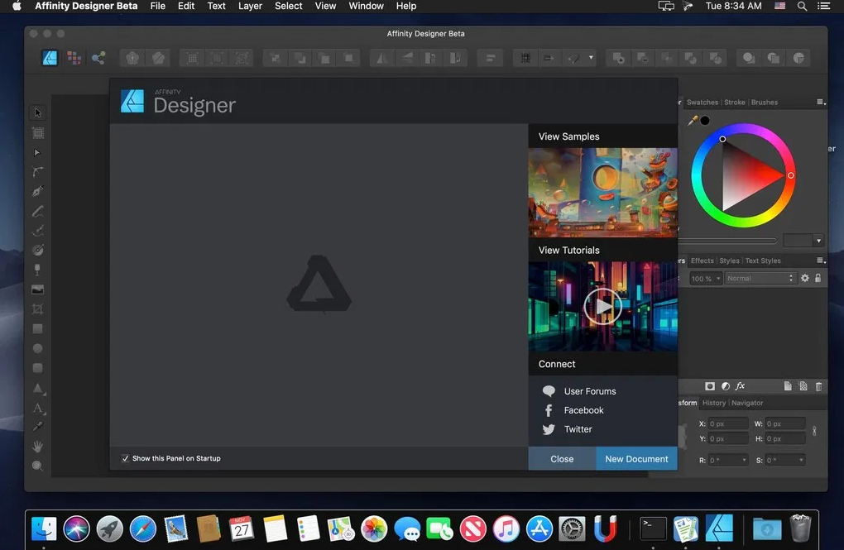Click the New Document button
This screenshot has height=550, width=844.
click(x=636, y=458)
